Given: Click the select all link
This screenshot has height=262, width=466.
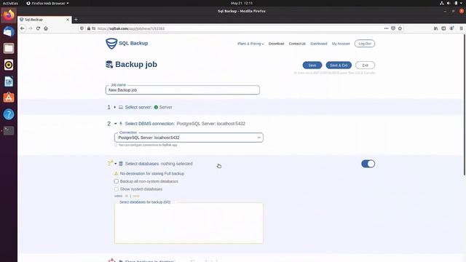Looking at the screenshot, I should coord(127,196).
